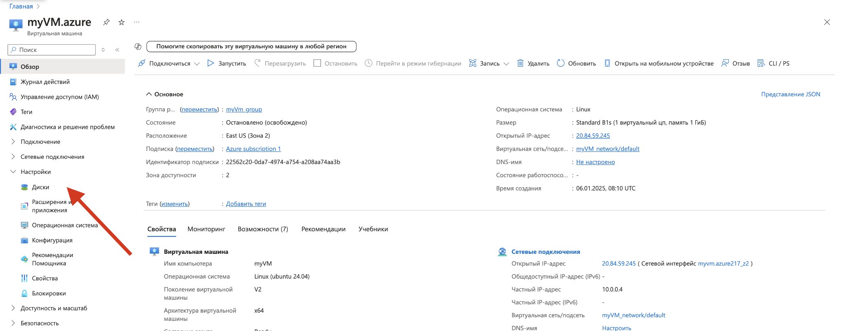
Task: Expand the Сетевые подключения sidebar group
Action: [x=13, y=157]
